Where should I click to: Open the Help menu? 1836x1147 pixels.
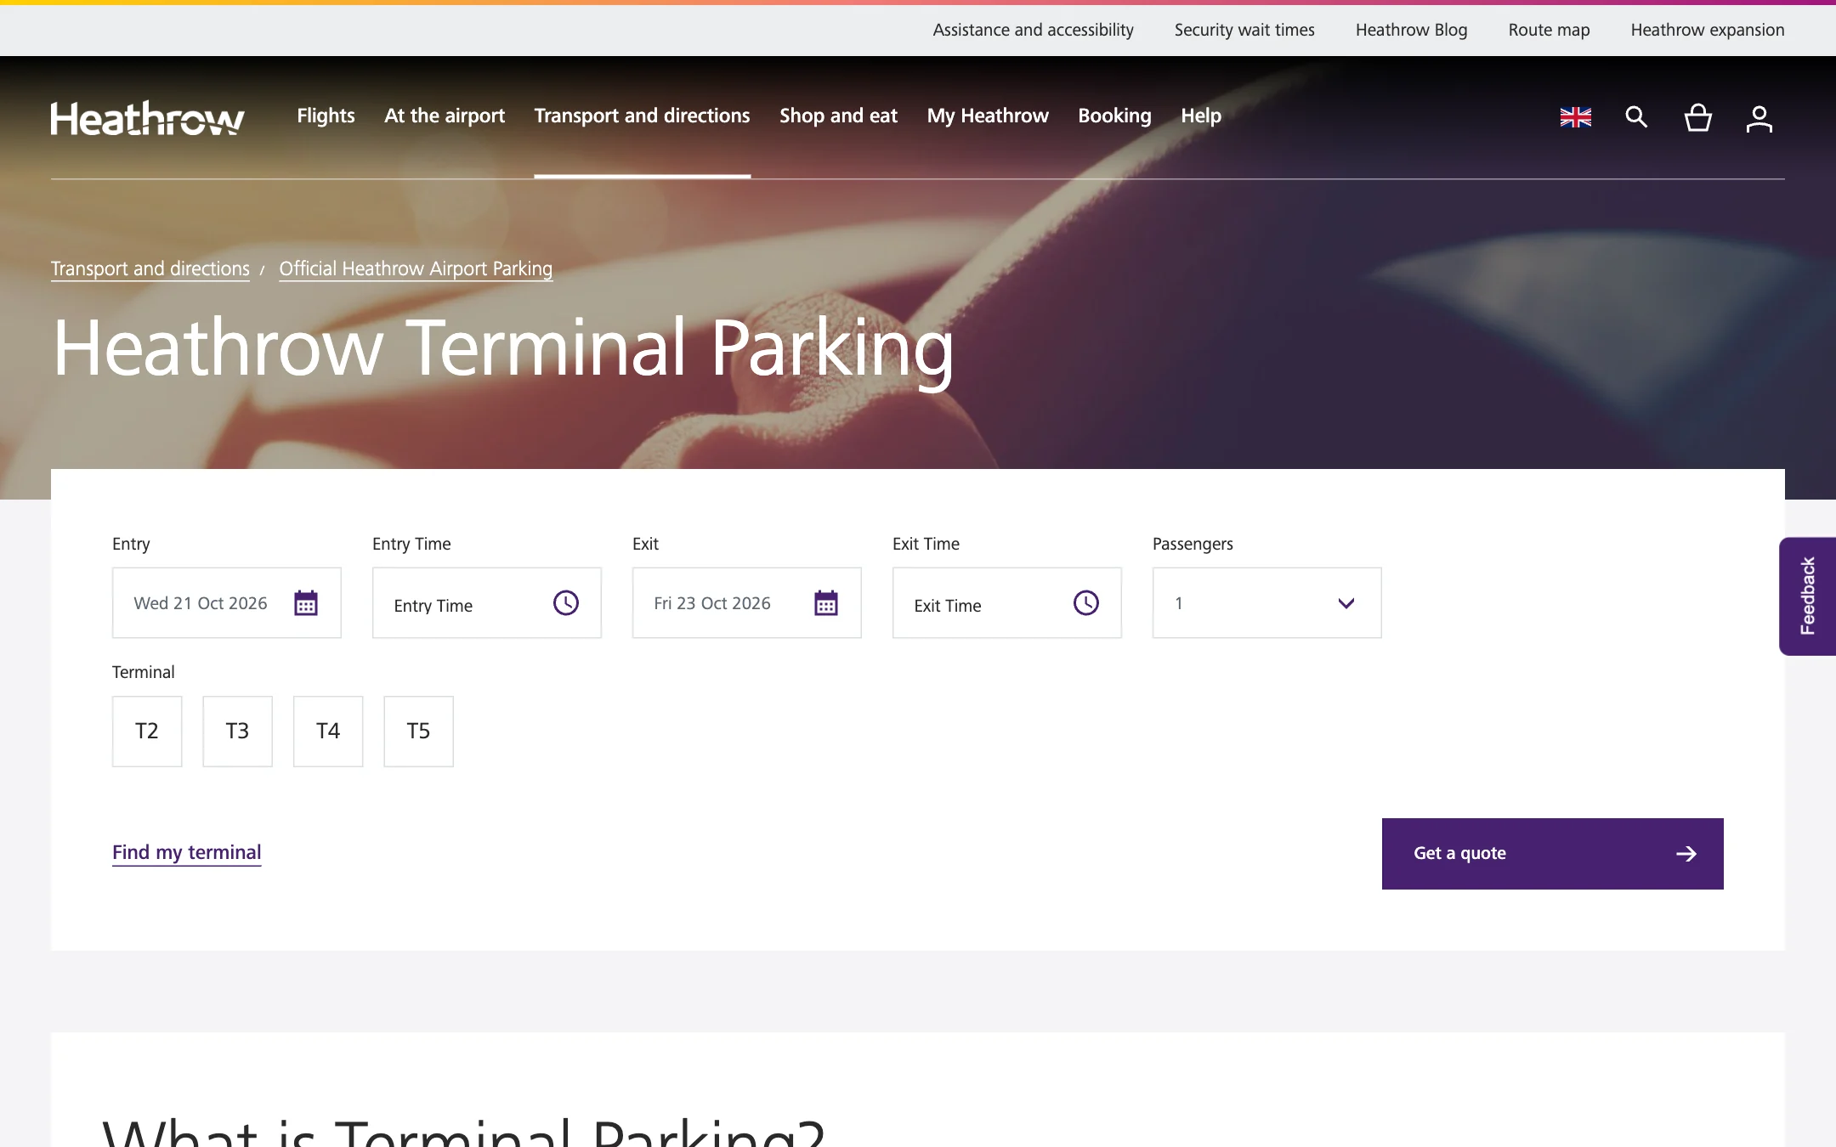coord(1201,116)
